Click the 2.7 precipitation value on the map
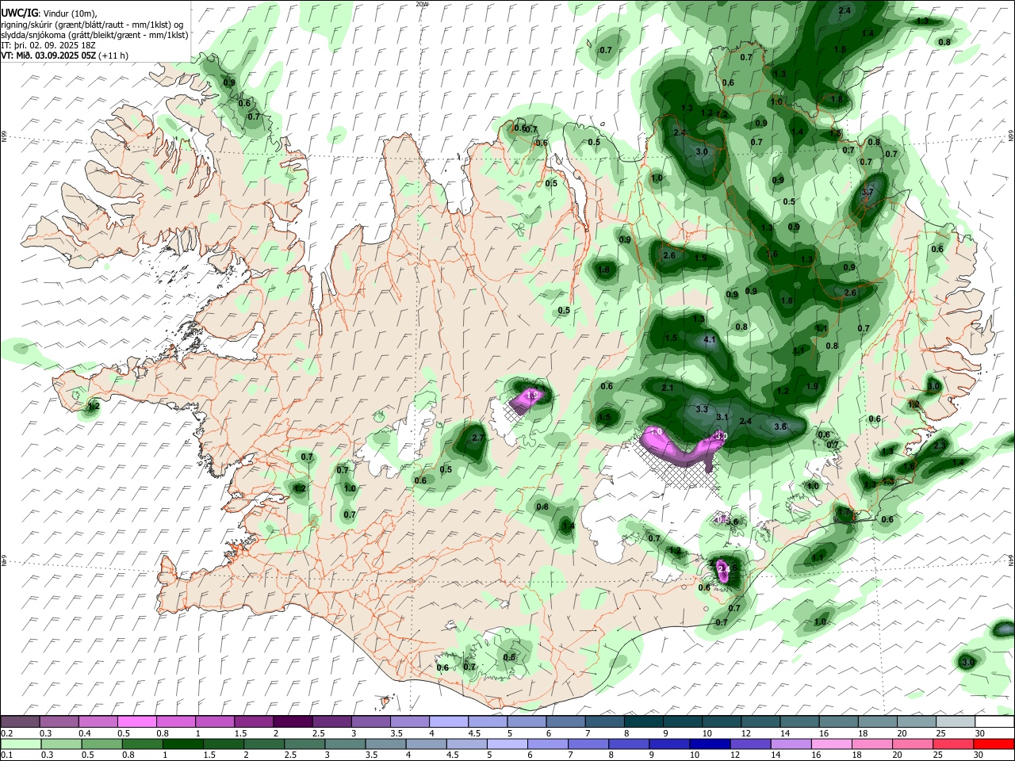The height and width of the screenshot is (761, 1015). coord(477,438)
